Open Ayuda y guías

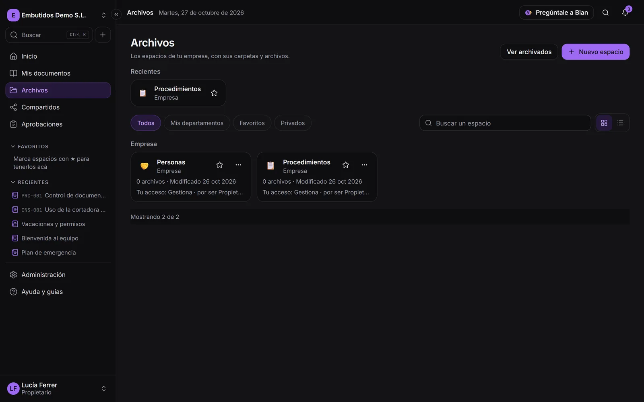pos(58,291)
